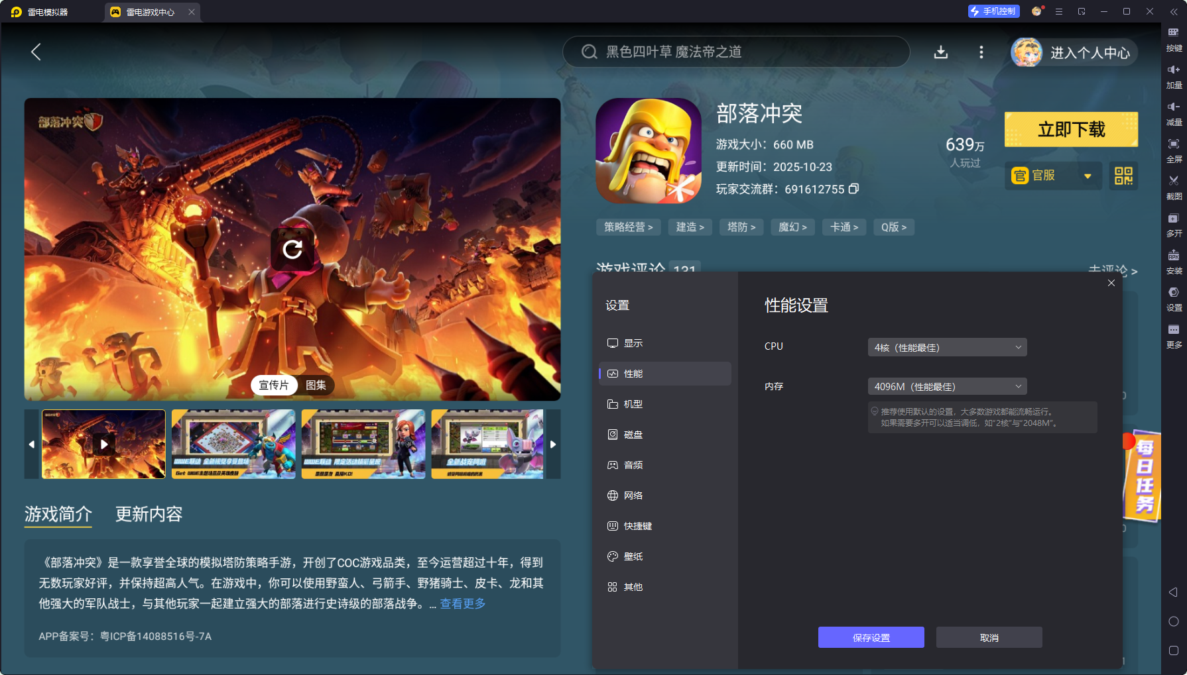Open the 壁纸 wallpaper settings section
Screen dimensions: 1187x675
coord(665,556)
